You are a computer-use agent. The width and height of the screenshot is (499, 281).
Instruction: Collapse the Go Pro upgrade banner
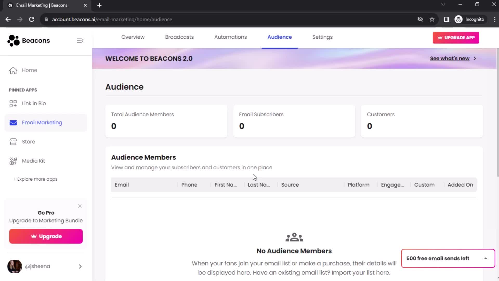click(x=80, y=205)
